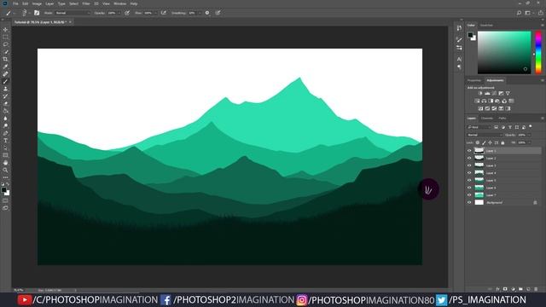Open Flow dropdown in options bar
546x307 pixels.
155,13
